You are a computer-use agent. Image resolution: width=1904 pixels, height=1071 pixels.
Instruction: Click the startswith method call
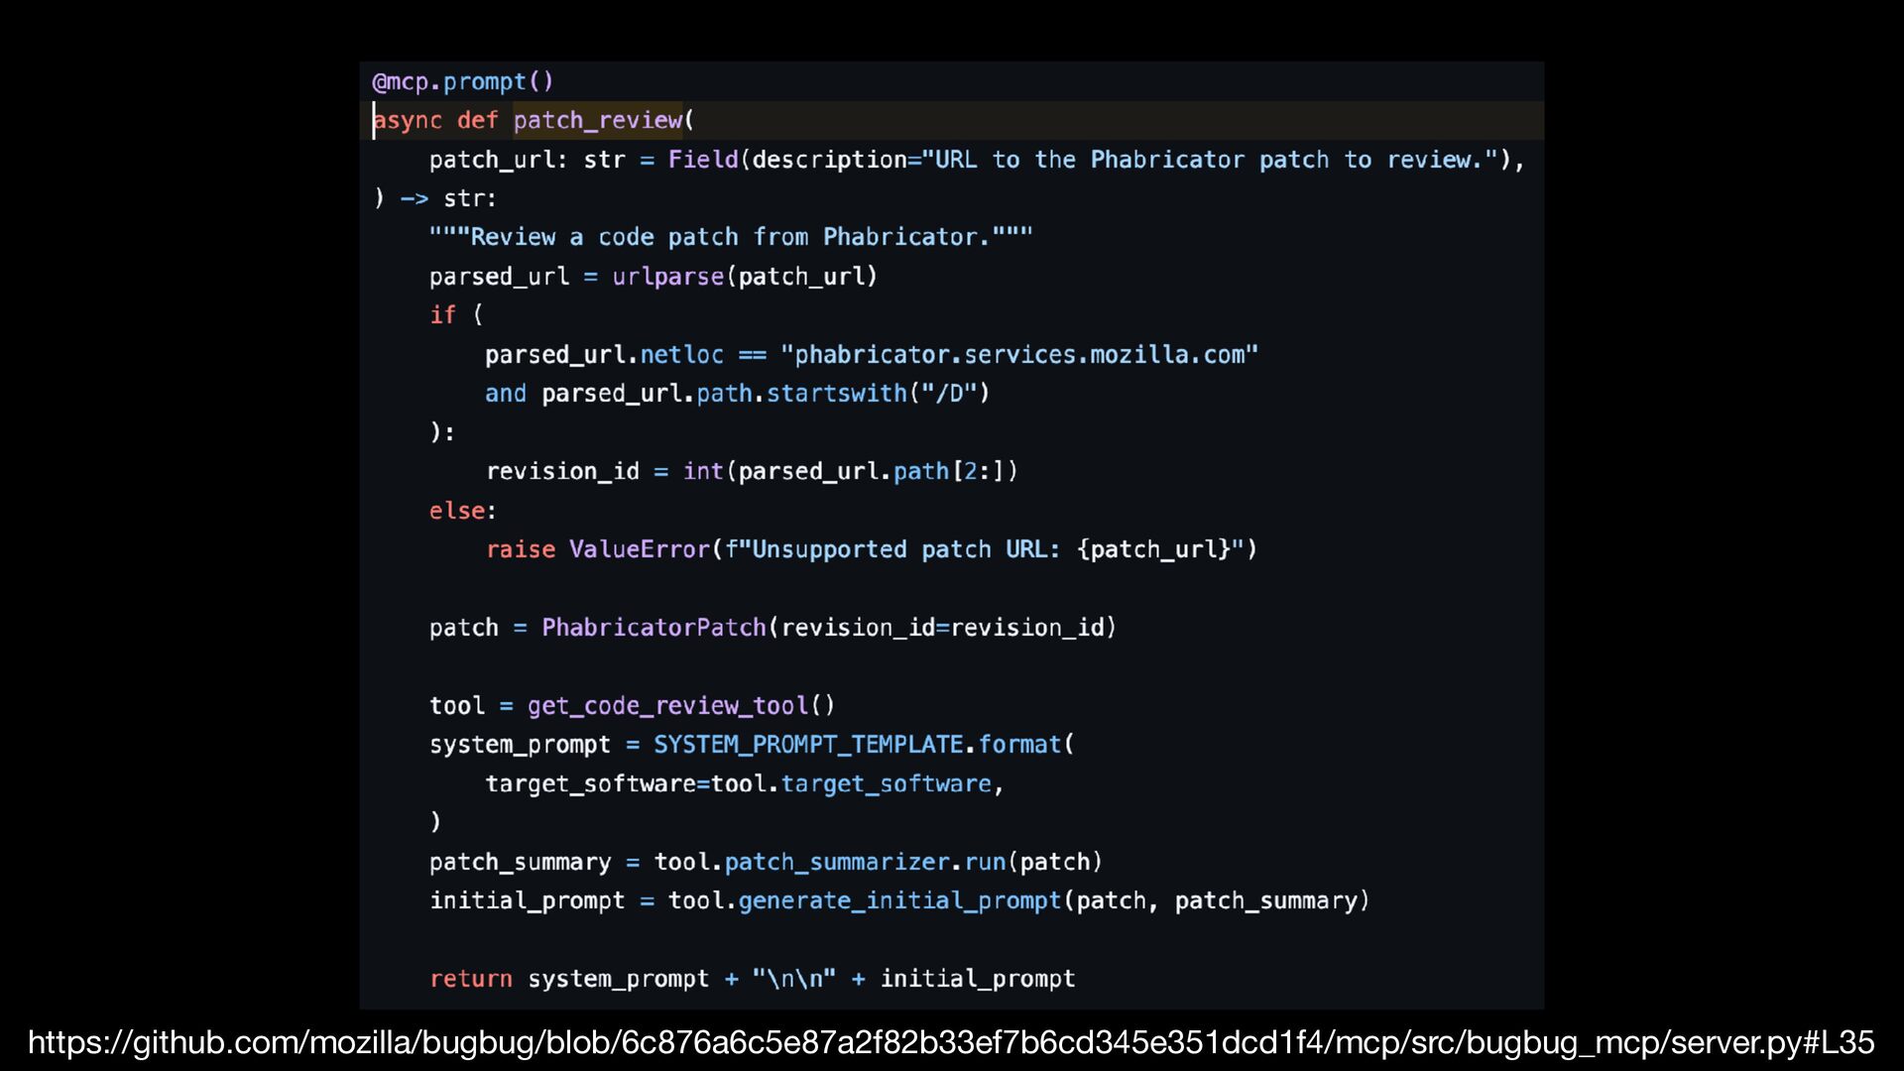click(836, 394)
